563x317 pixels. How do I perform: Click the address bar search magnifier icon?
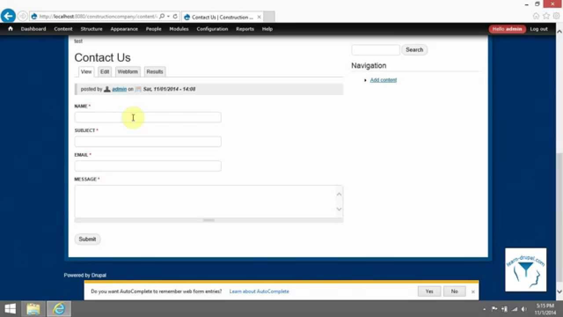pos(162,16)
